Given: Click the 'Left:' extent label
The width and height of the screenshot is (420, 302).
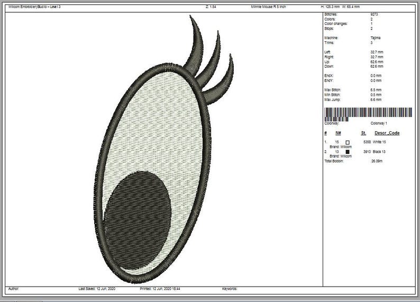Looking at the screenshot, I should (x=327, y=52).
